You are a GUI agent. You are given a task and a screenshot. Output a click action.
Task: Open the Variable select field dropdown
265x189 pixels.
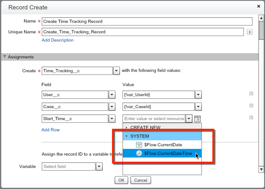click(99, 167)
